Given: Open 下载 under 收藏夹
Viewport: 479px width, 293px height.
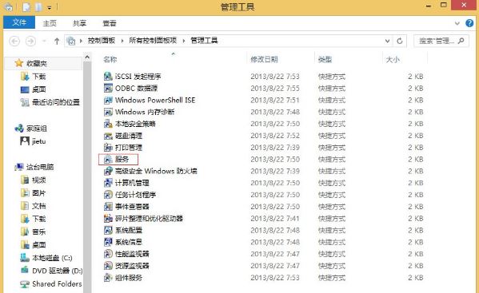Looking at the screenshot, I should point(39,77).
